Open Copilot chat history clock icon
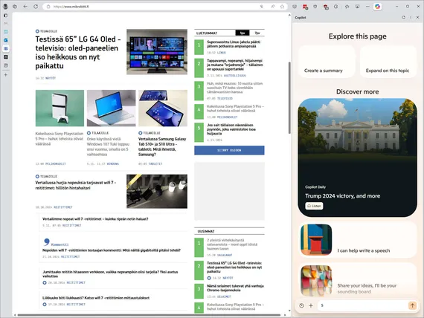This screenshot has height=318, width=424. (301, 305)
